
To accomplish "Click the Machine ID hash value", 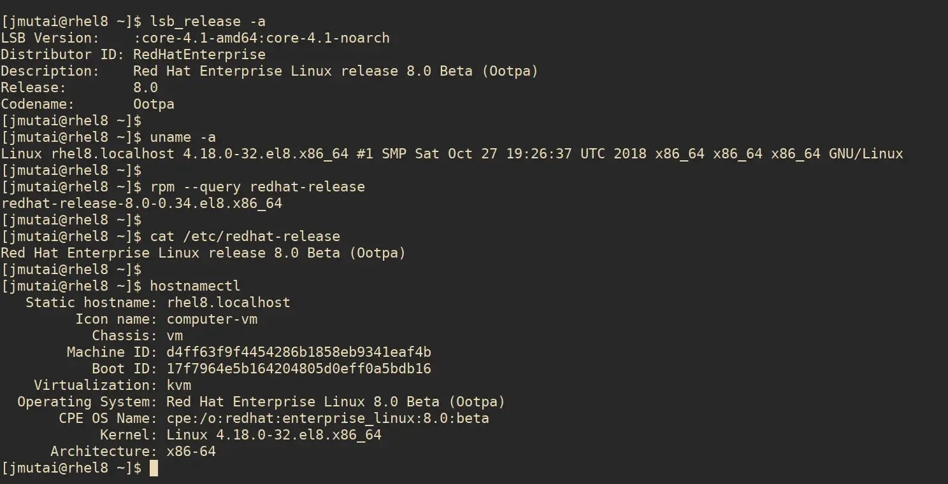I will 299,352.
